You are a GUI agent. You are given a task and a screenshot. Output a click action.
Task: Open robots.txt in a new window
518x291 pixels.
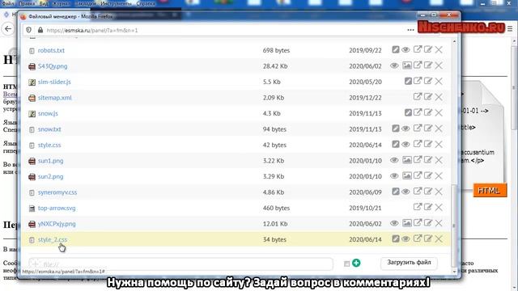click(418, 50)
